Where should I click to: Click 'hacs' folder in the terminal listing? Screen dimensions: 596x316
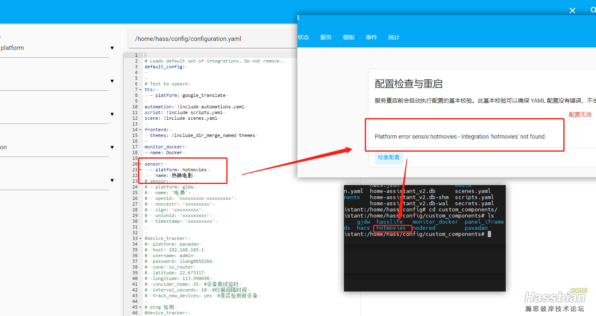point(363,228)
